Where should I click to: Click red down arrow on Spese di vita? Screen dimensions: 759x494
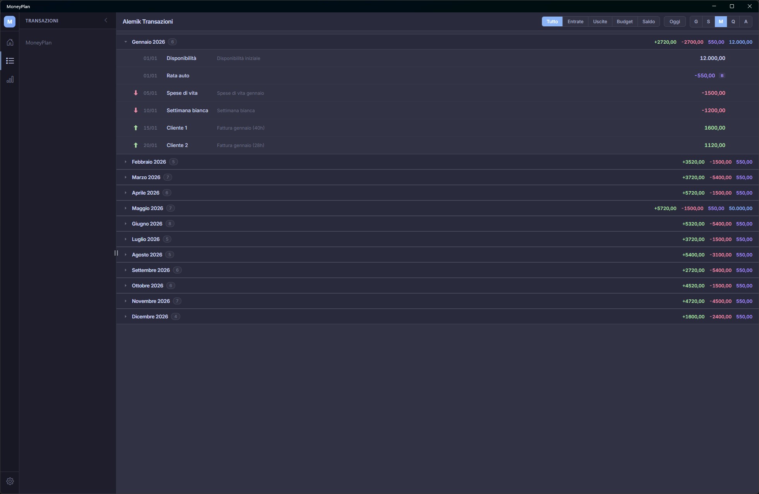click(x=136, y=93)
